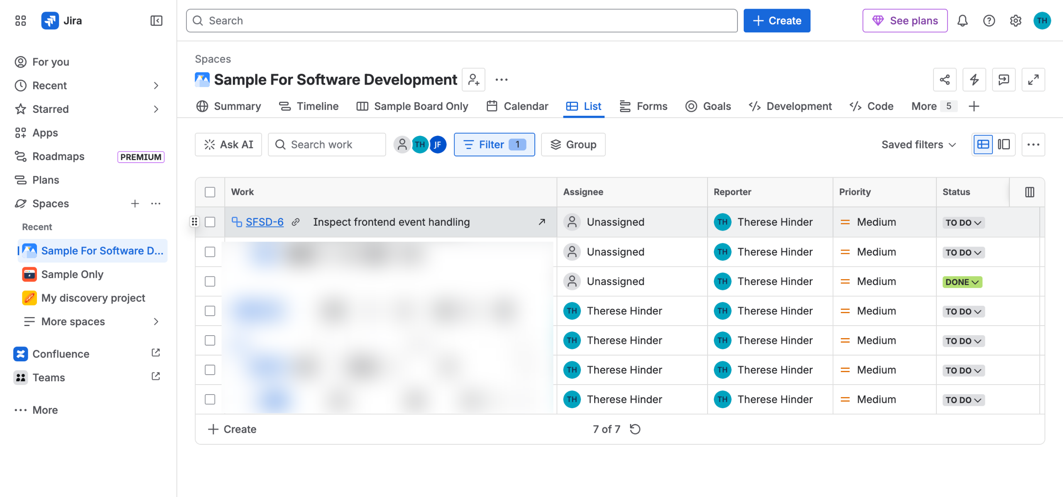Viewport: 1063px width, 497px height.
Task: Check the SFSD-6 row checkbox
Action: pyautogui.click(x=210, y=222)
